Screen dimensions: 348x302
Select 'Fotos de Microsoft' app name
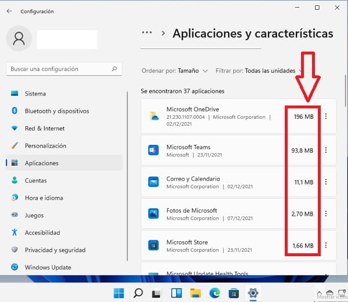point(192,210)
